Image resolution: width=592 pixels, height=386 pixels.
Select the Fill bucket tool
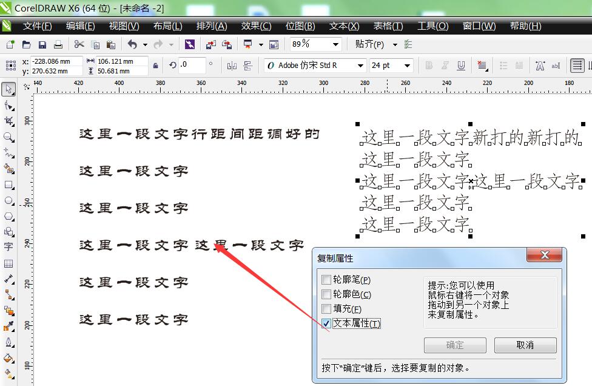[8, 358]
